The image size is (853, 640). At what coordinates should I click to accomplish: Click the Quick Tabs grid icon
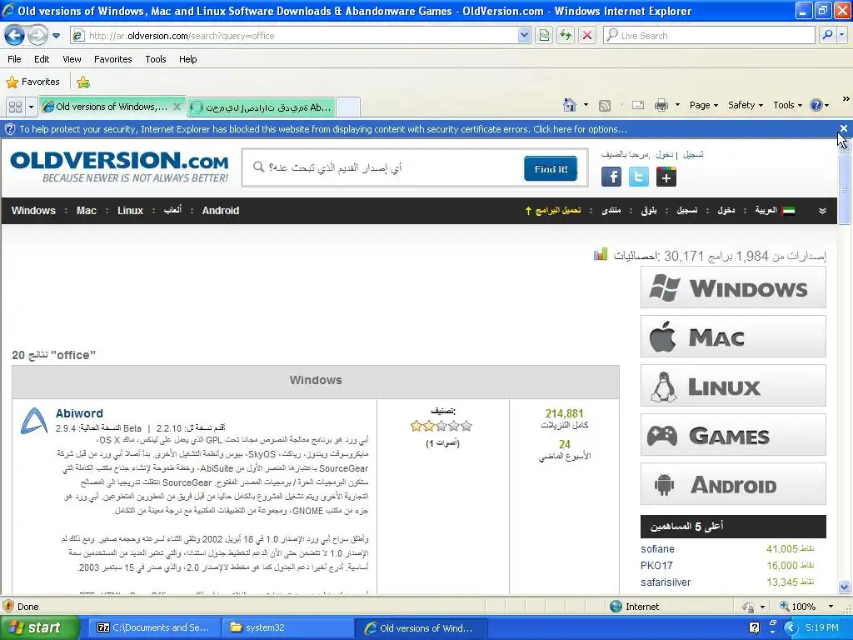[15, 107]
